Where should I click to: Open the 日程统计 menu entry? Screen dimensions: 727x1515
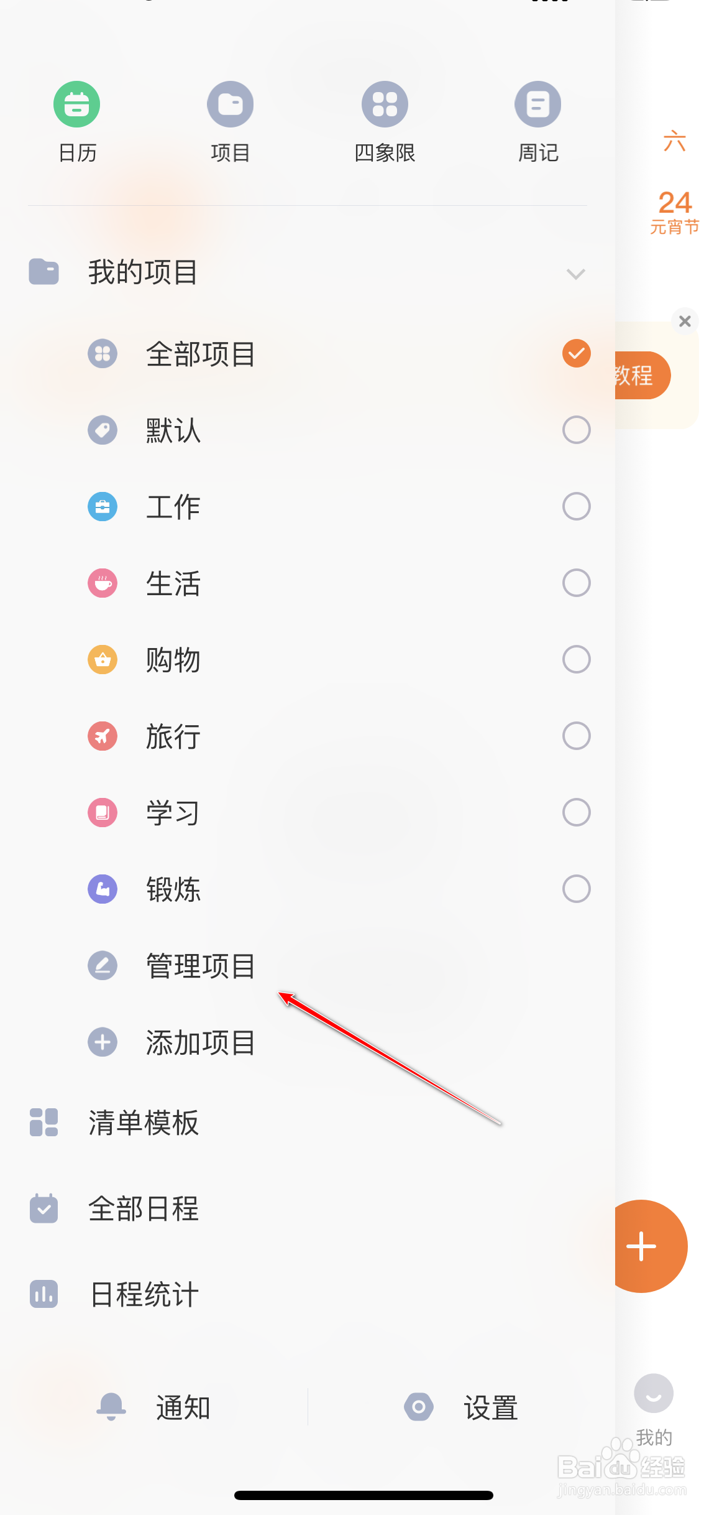[144, 1295]
